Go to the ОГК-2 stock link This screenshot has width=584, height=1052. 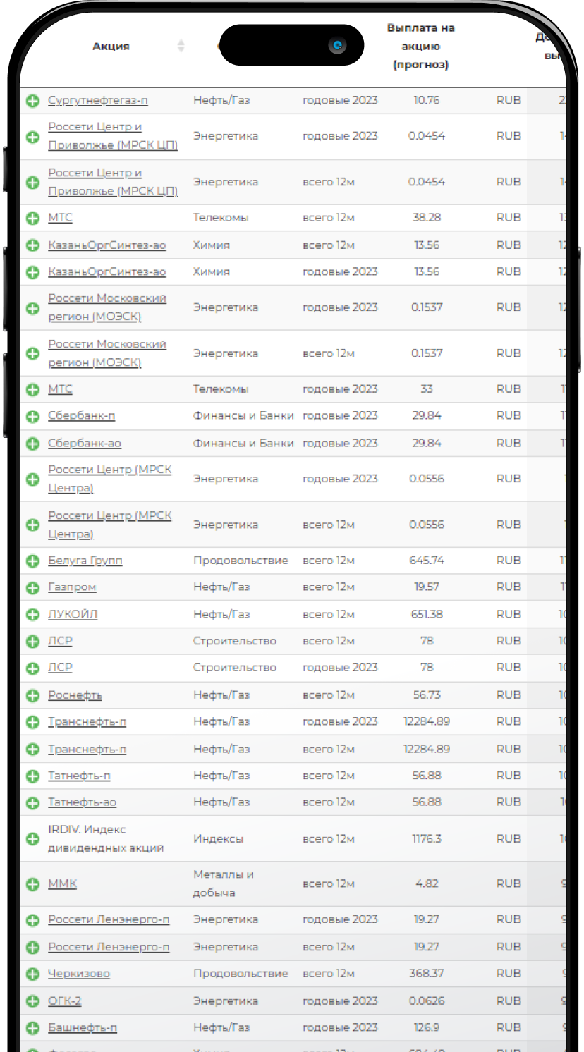point(65,1001)
